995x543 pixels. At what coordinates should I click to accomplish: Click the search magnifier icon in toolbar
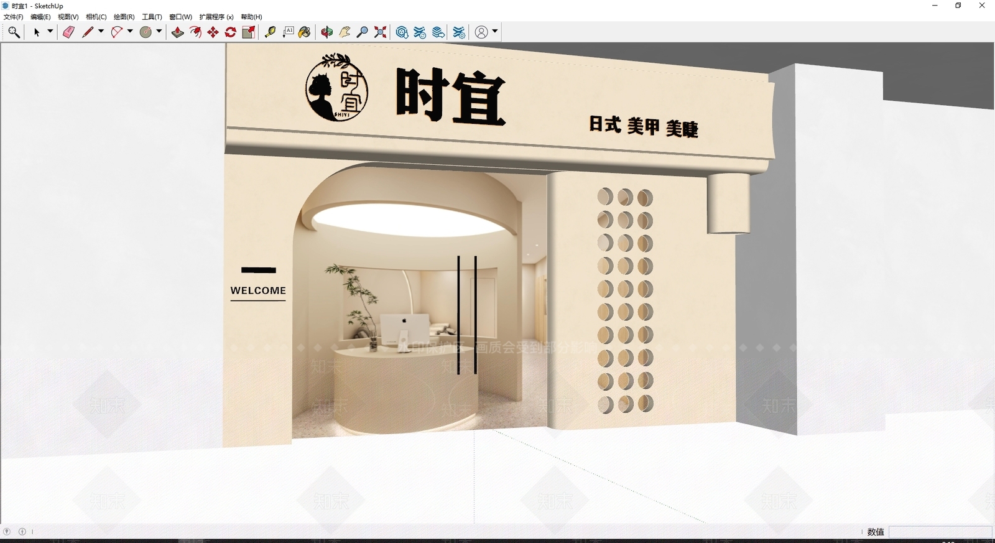click(14, 32)
